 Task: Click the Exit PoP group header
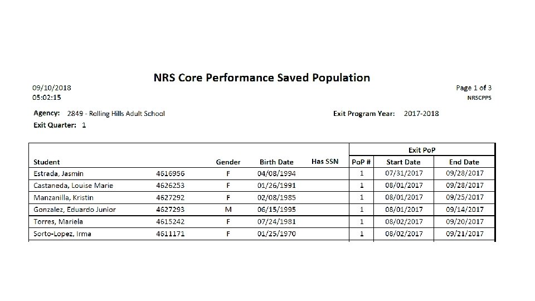pyautogui.click(x=421, y=149)
